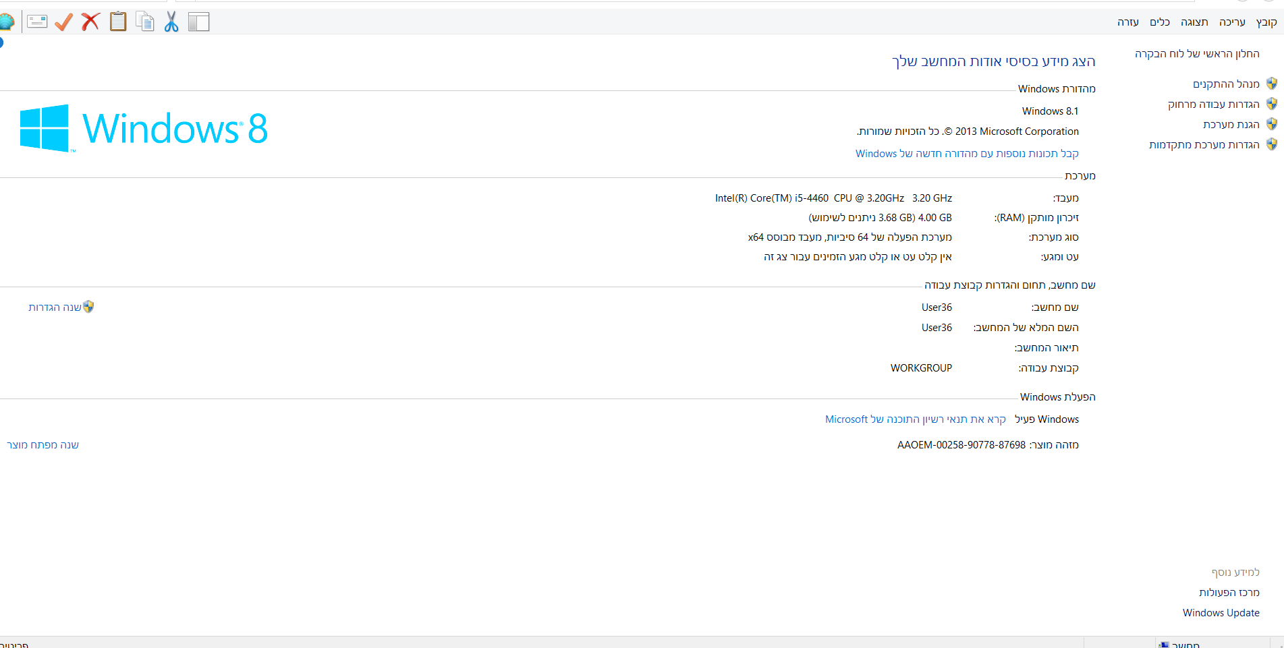The width and height of the screenshot is (1284, 648).
Task: Open the Windows Update link
Action: (x=1221, y=613)
